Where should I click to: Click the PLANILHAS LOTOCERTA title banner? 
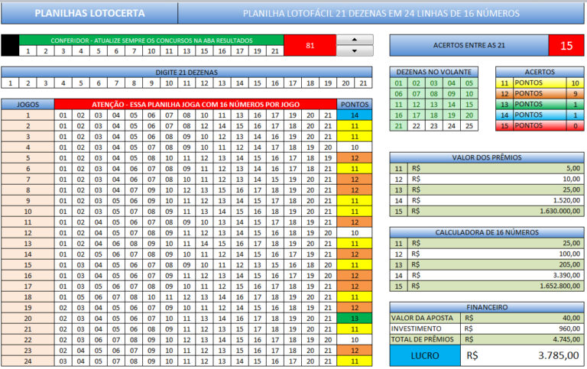pos(89,13)
